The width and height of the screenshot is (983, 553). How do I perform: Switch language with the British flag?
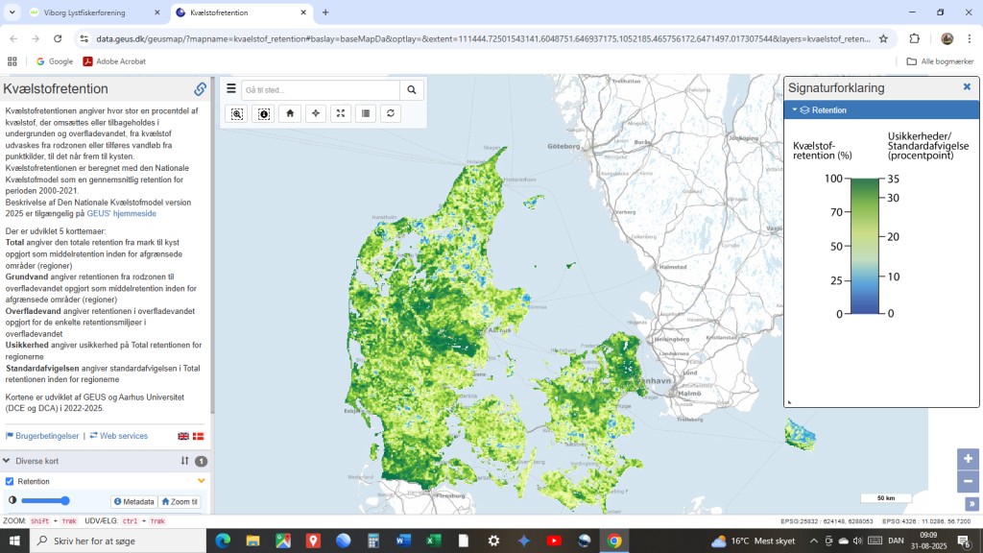pos(183,436)
